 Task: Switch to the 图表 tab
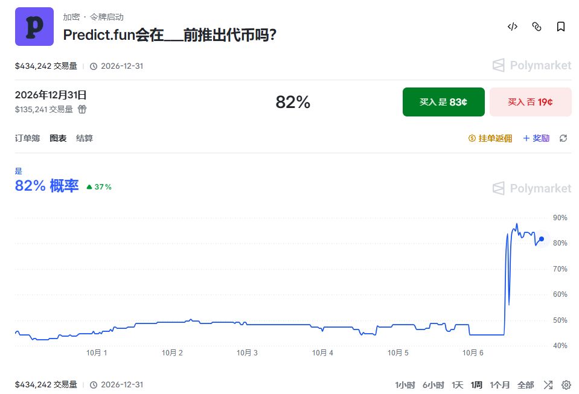pos(58,138)
